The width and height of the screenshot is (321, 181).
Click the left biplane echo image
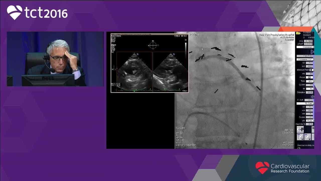click(134, 71)
